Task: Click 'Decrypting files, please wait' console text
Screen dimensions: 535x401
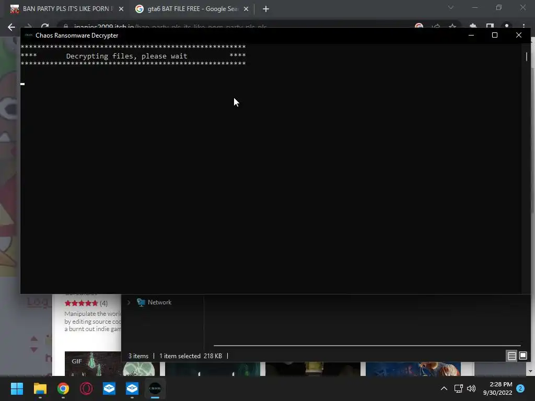Action: pos(126,56)
